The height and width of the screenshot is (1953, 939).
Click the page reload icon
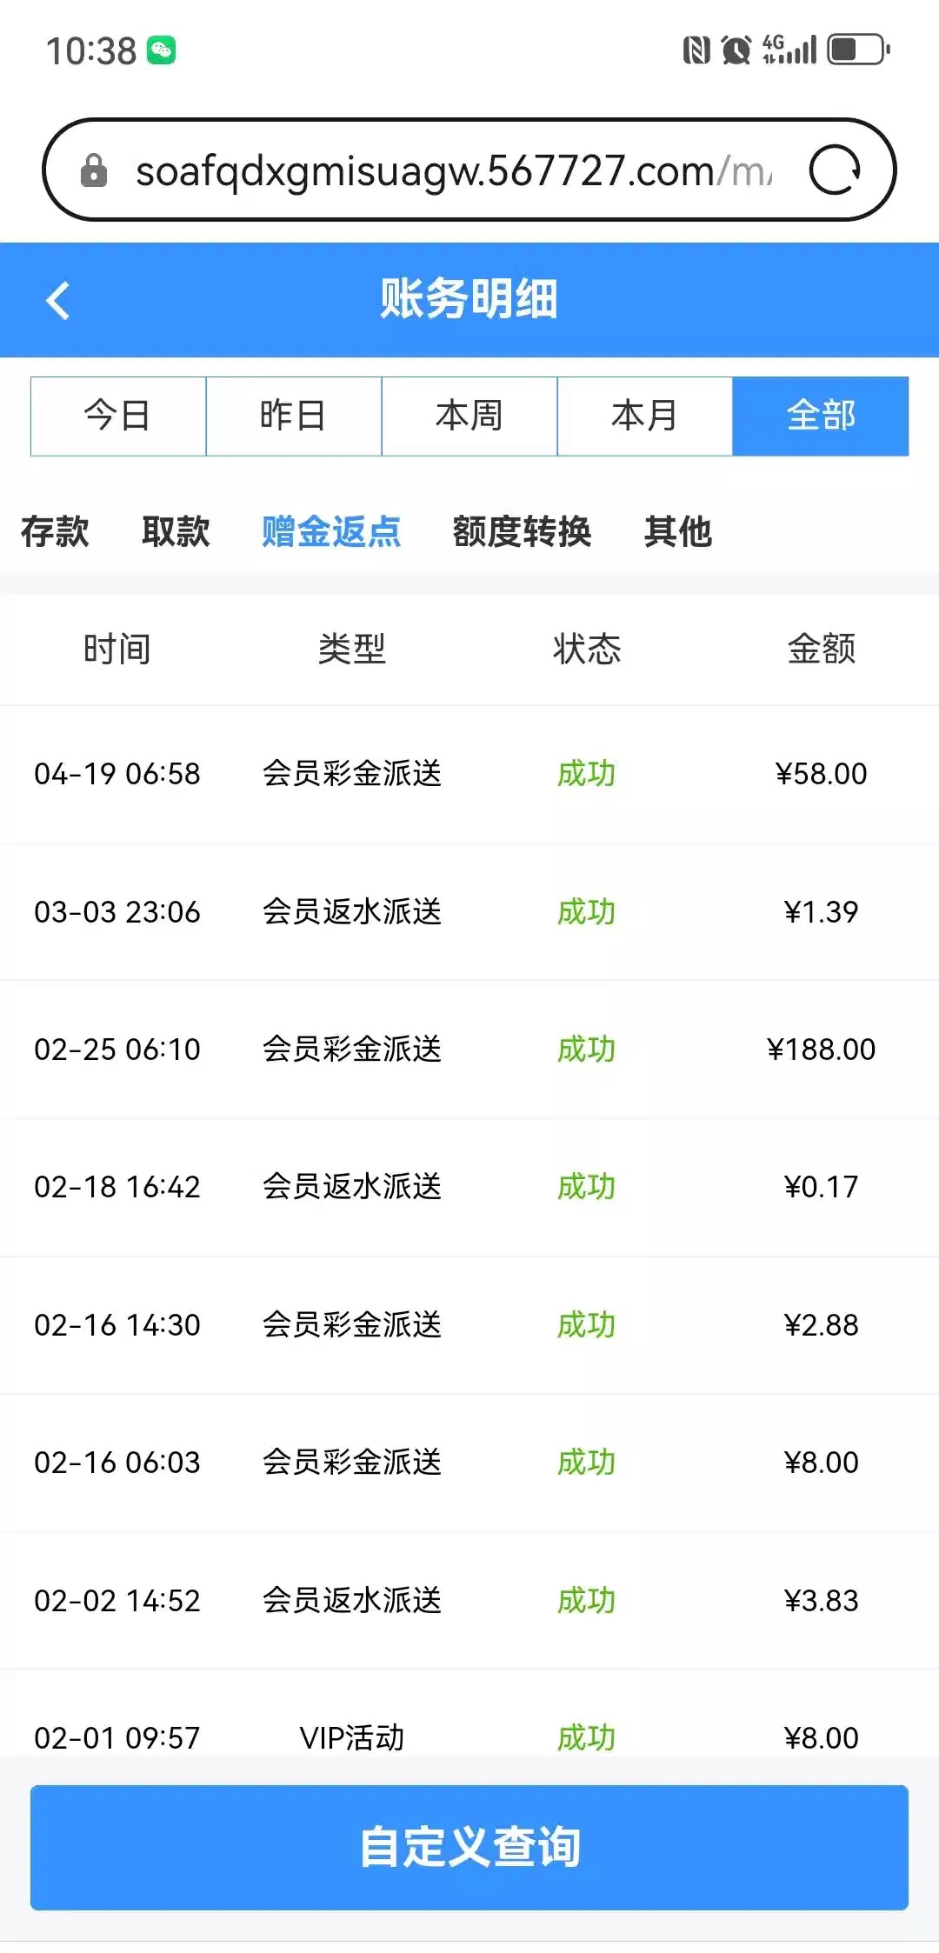click(x=834, y=170)
